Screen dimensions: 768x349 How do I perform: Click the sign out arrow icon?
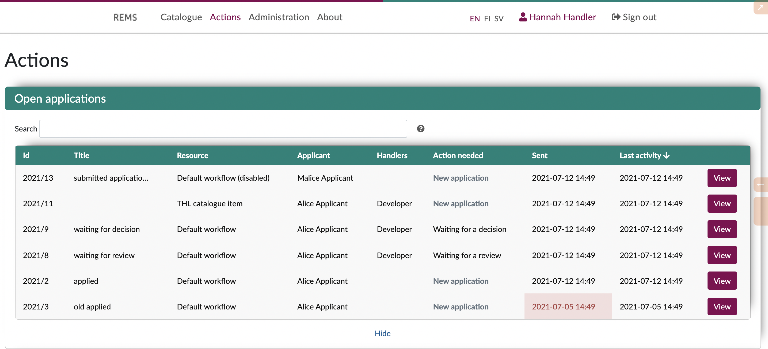(616, 17)
